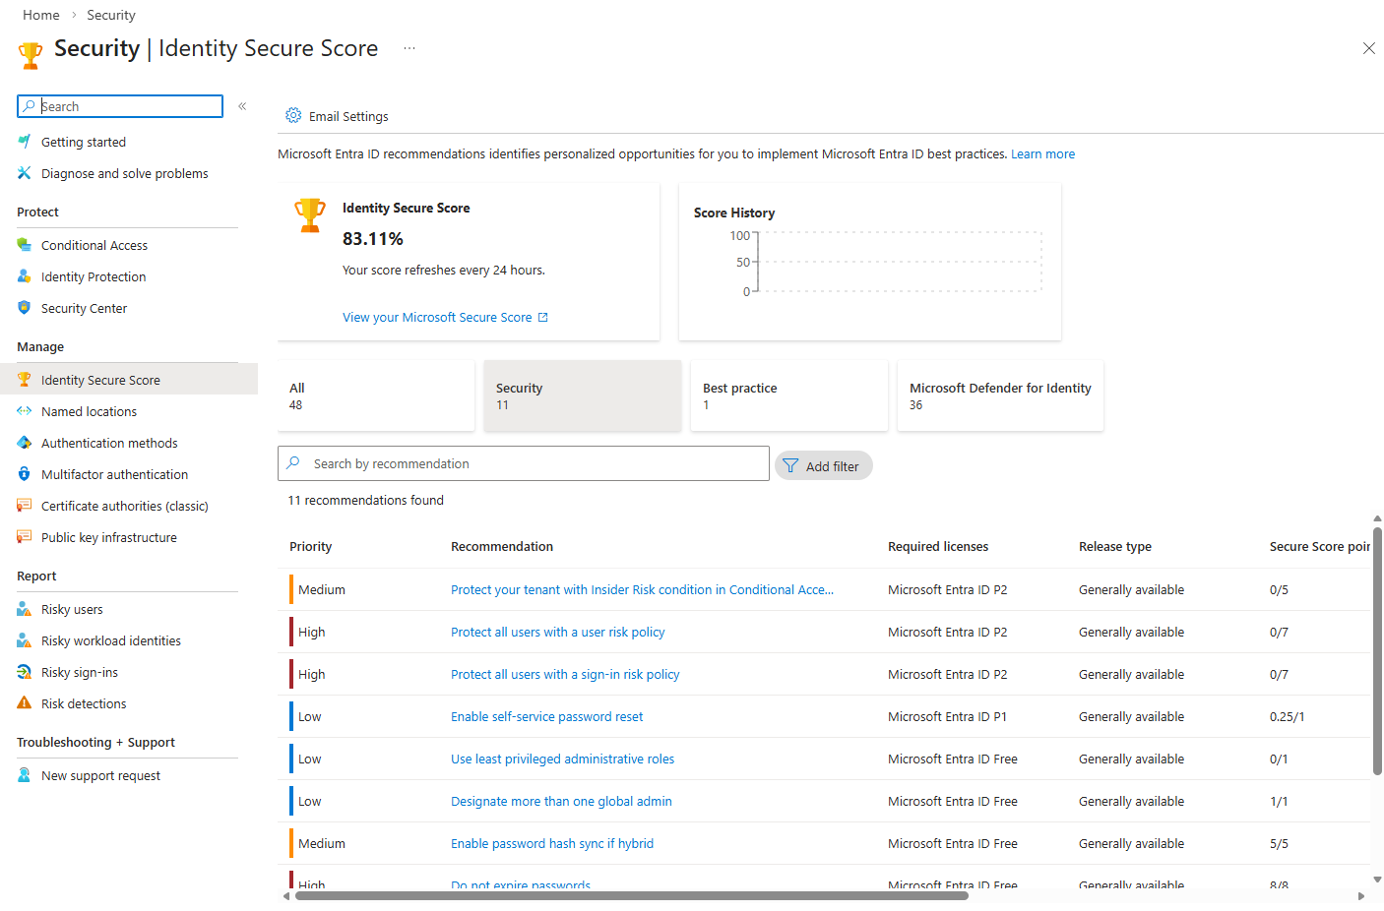The height and width of the screenshot is (911, 1384).
Task: Click the Diagnose and solve problems wrench icon
Action: coord(25,173)
